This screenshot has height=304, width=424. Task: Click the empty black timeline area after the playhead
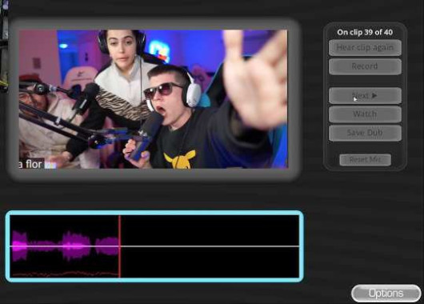click(210, 246)
